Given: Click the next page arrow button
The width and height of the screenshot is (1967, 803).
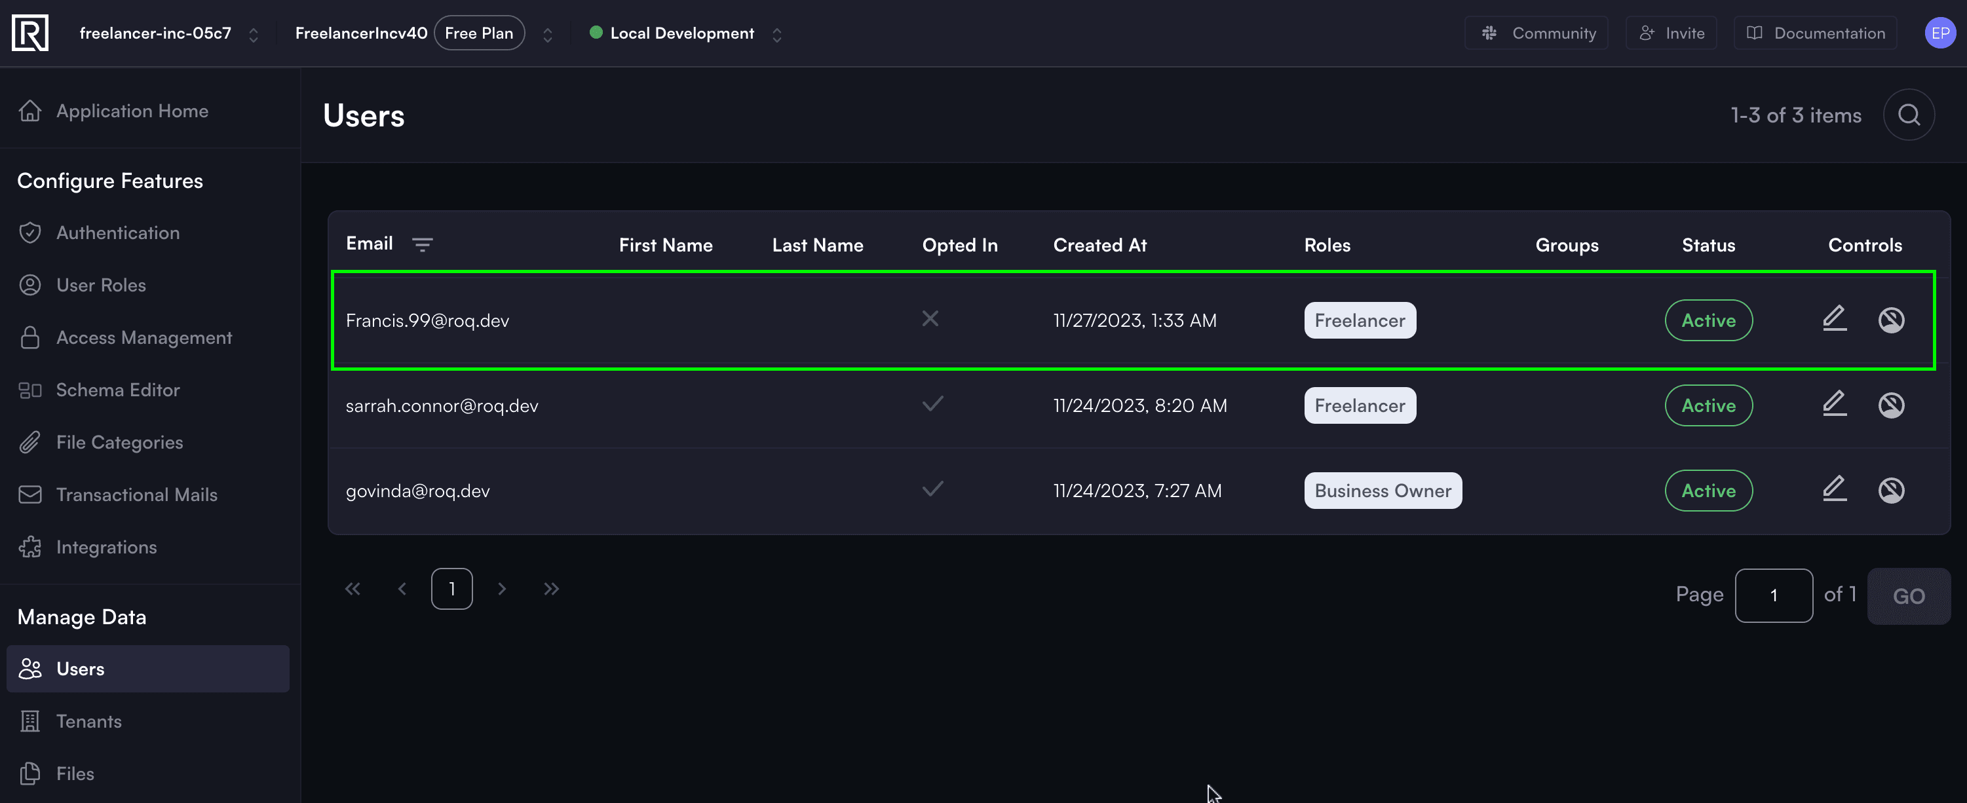Looking at the screenshot, I should [502, 588].
